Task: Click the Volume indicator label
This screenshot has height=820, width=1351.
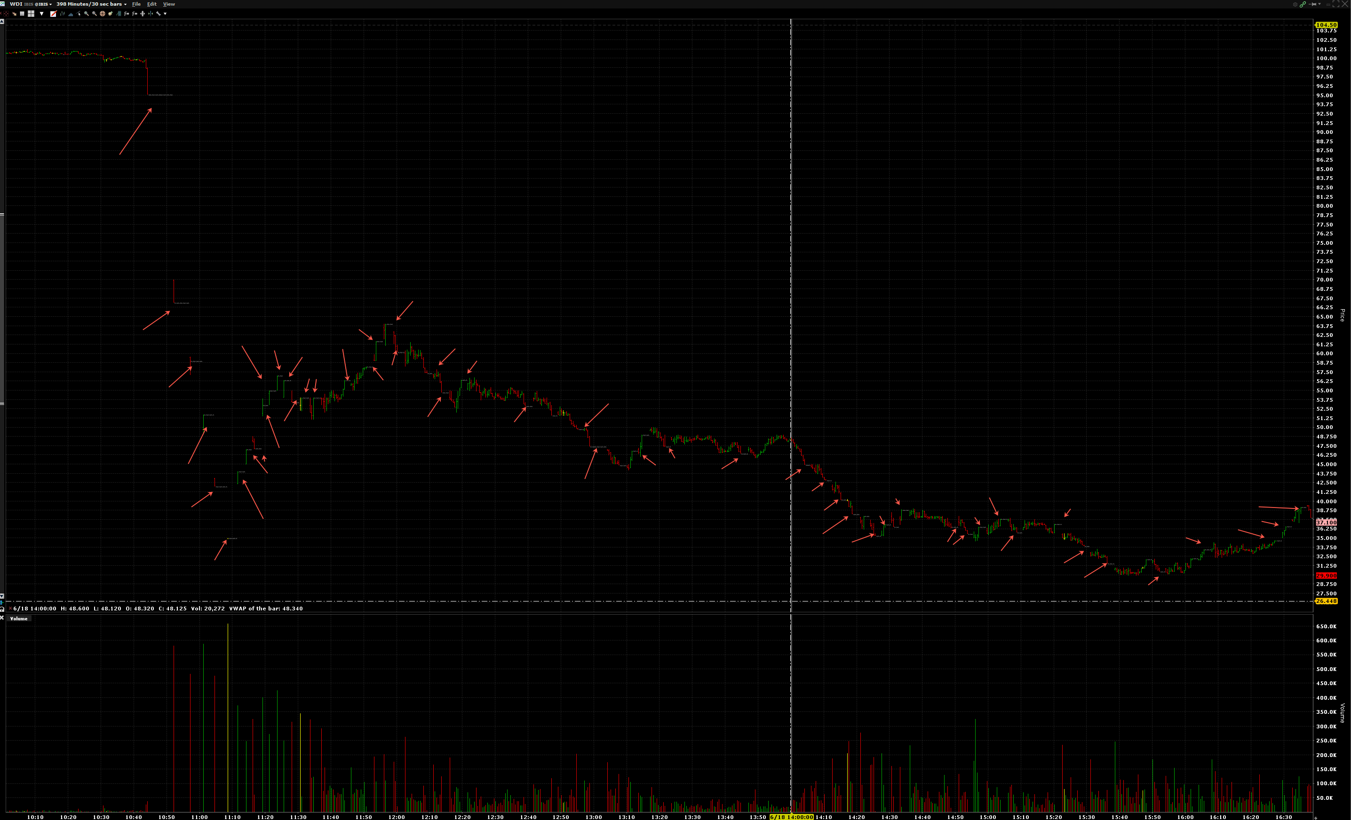Action: coord(19,618)
